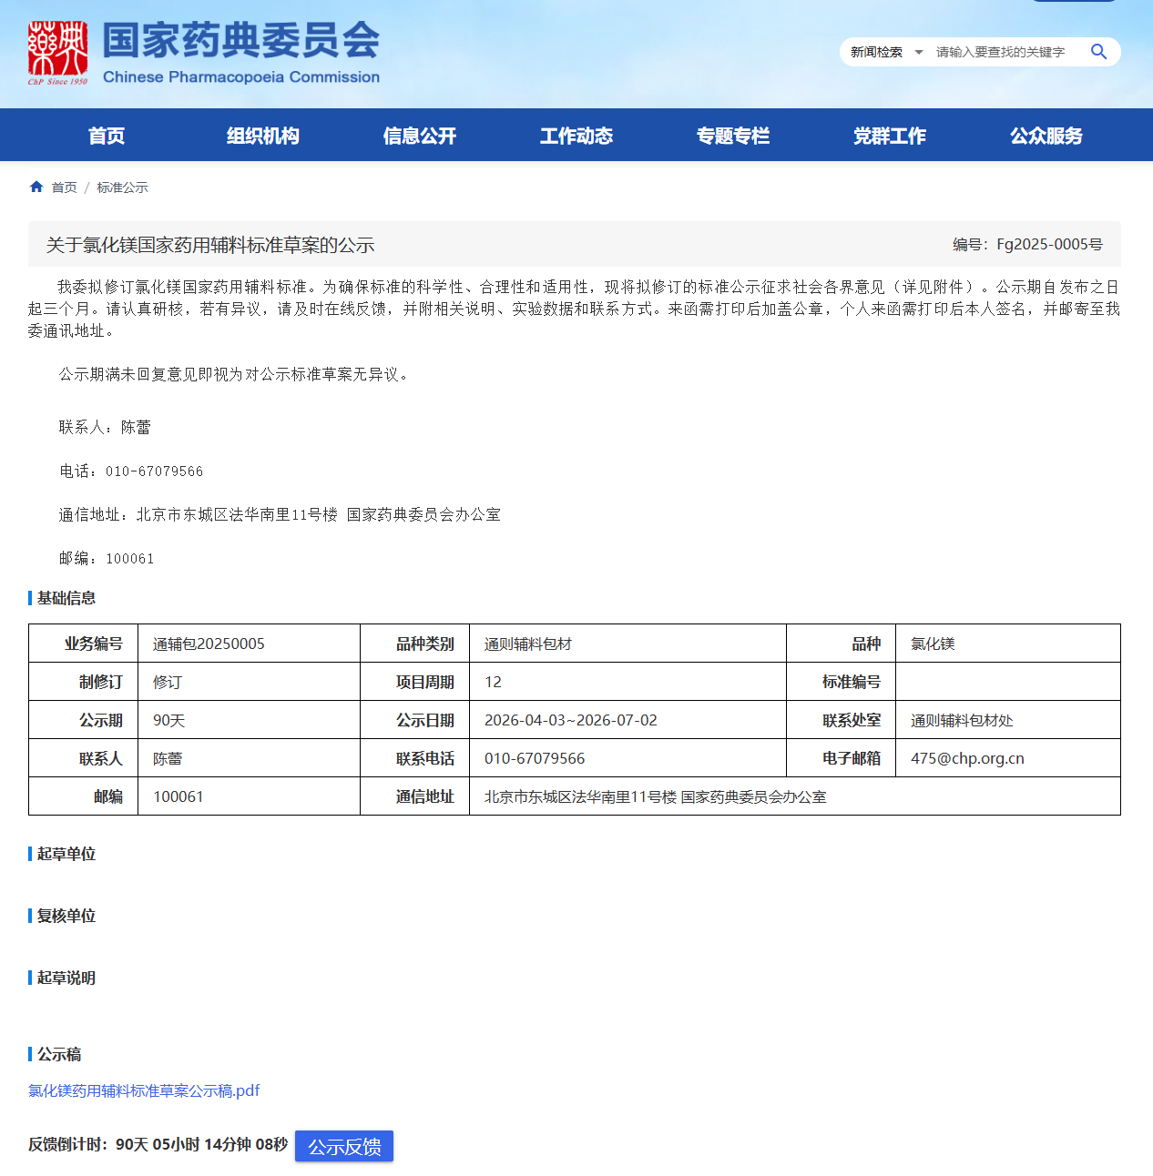Viewport: 1153px width, 1176px height.
Task: Open the 专题专栏 navigation tab
Action: click(732, 136)
